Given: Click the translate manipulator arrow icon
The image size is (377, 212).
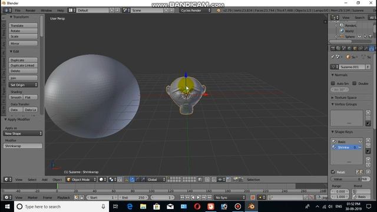Looking at the screenshot, I should tap(132, 180).
